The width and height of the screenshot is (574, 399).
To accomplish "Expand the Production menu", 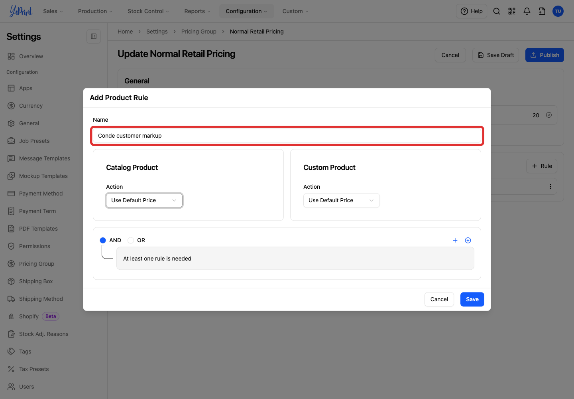I will coord(95,11).
